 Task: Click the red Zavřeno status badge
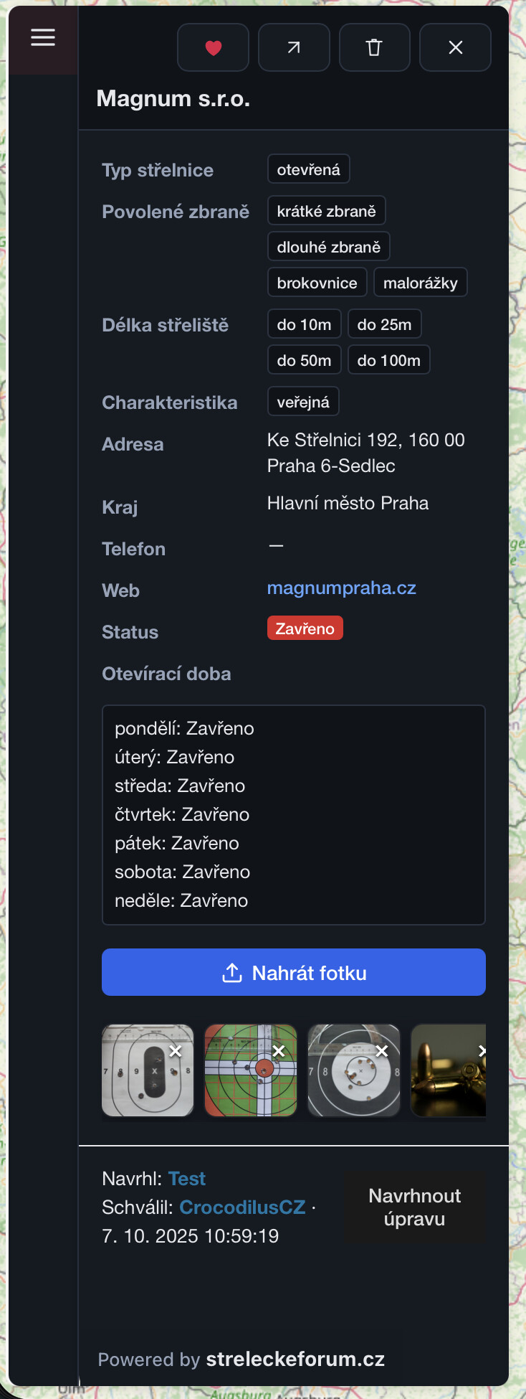click(x=305, y=628)
